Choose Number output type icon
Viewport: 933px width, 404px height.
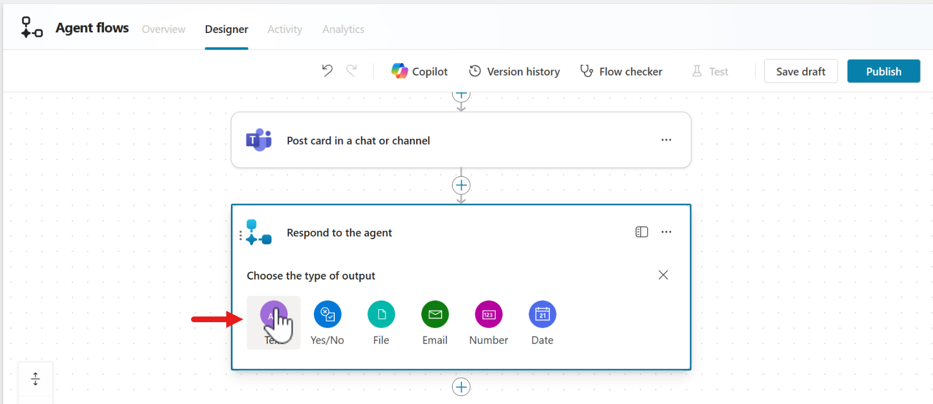click(x=488, y=315)
